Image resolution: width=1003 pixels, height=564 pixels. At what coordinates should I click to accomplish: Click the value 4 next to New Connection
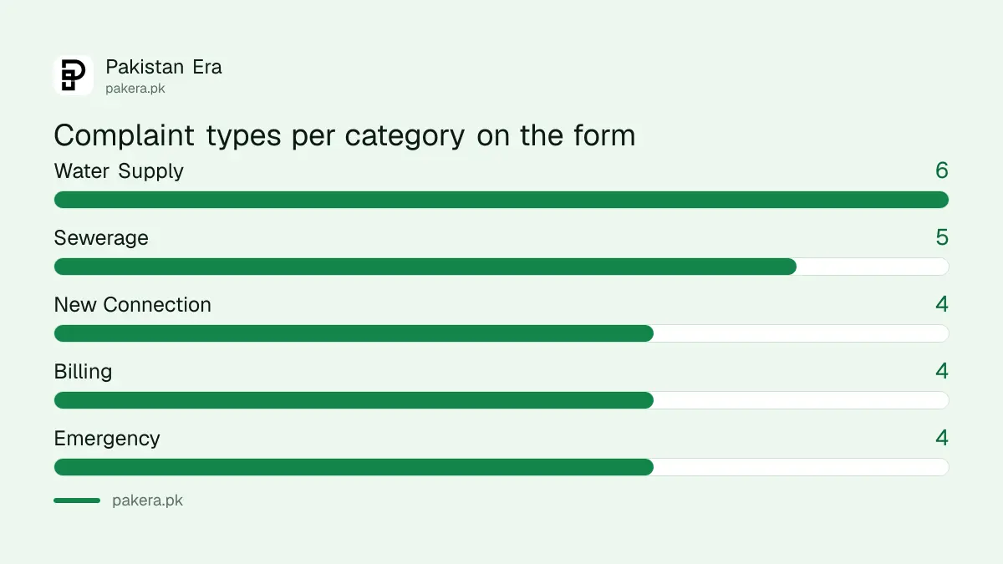pos(942,304)
